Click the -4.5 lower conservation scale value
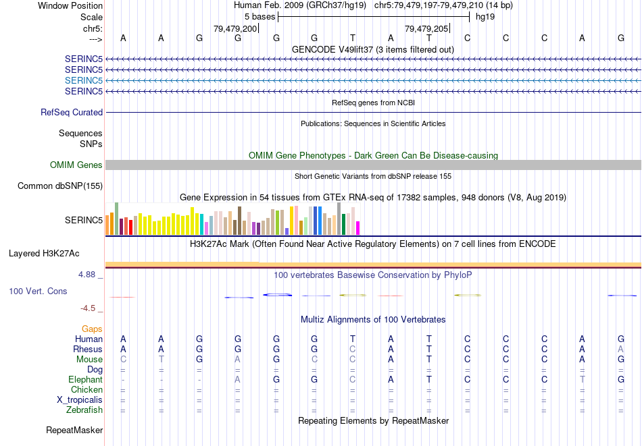 coord(88,308)
